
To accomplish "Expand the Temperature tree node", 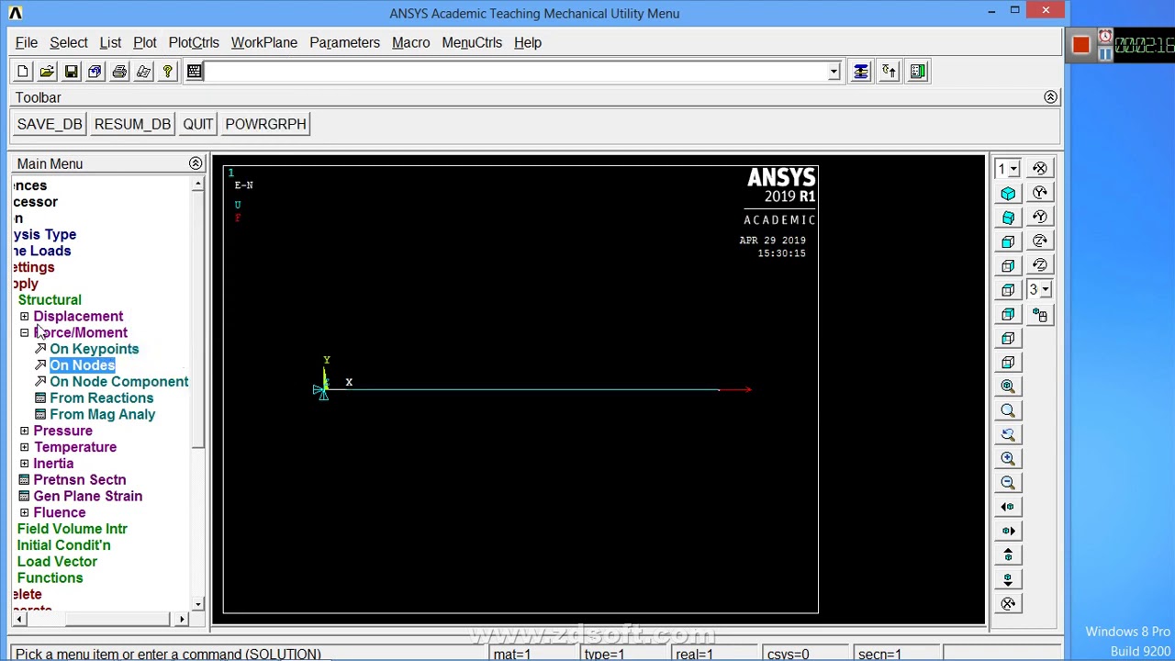I will coord(25,448).
